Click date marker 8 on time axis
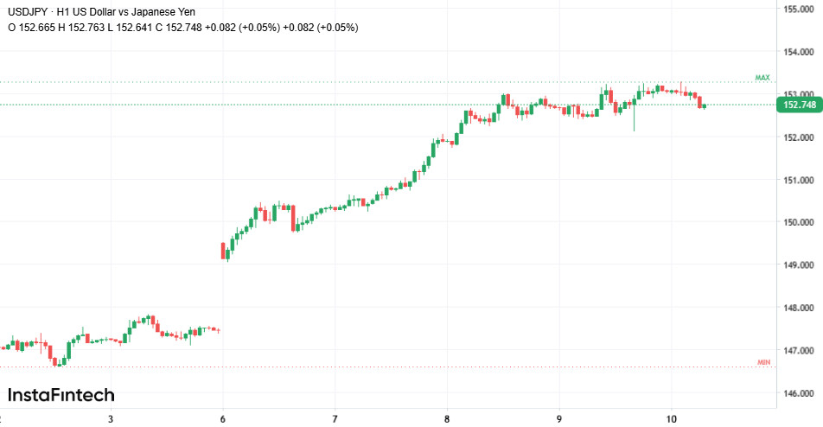The height and width of the screenshot is (427, 823). pos(447,418)
